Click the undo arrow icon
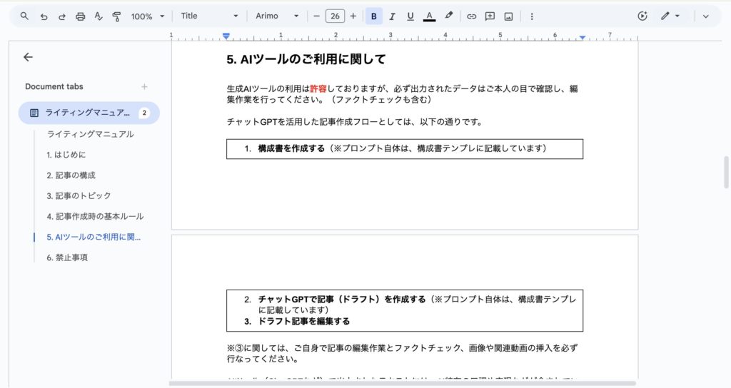 tap(44, 16)
